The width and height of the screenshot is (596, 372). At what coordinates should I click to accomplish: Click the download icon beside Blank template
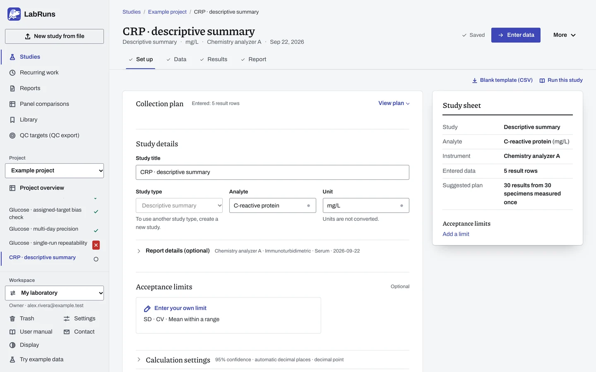(475, 81)
